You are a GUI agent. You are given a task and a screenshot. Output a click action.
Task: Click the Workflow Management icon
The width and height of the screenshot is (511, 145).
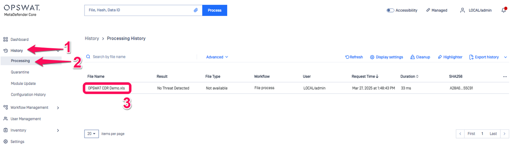pos(6,107)
